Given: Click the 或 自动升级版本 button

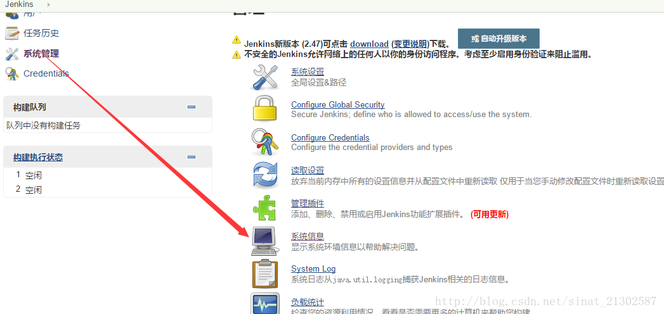Looking at the screenshot, I should pos(498,39).
